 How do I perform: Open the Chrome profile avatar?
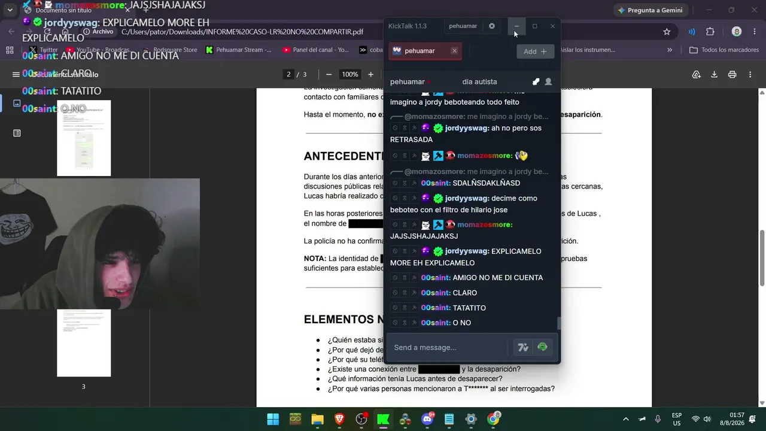[x=737, y=32]
